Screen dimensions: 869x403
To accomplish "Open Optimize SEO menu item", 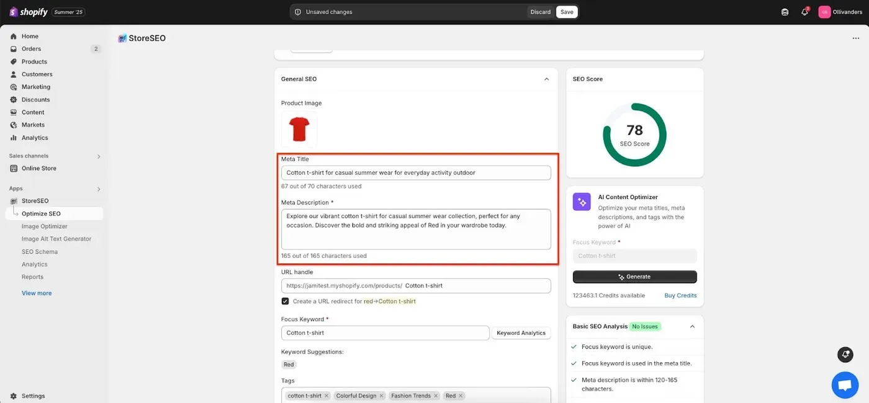I will coord(54,214).
